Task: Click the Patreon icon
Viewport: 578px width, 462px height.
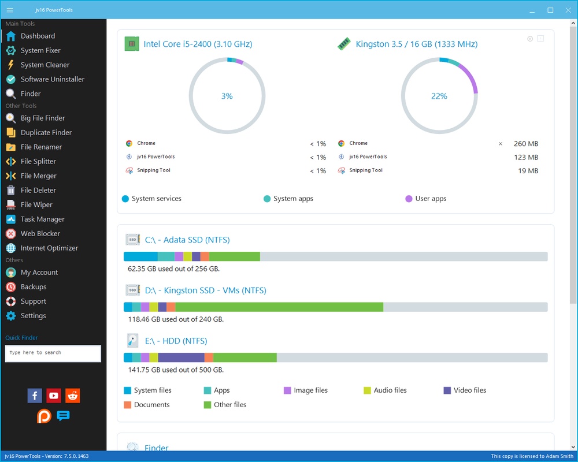Action: [x=45, y=416]
